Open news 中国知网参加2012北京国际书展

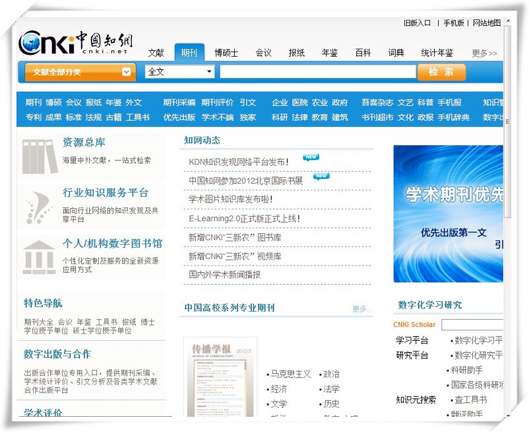click(245, 181)
